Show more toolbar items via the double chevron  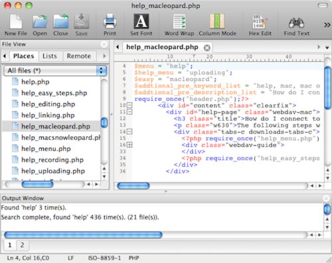pos(327,25)
